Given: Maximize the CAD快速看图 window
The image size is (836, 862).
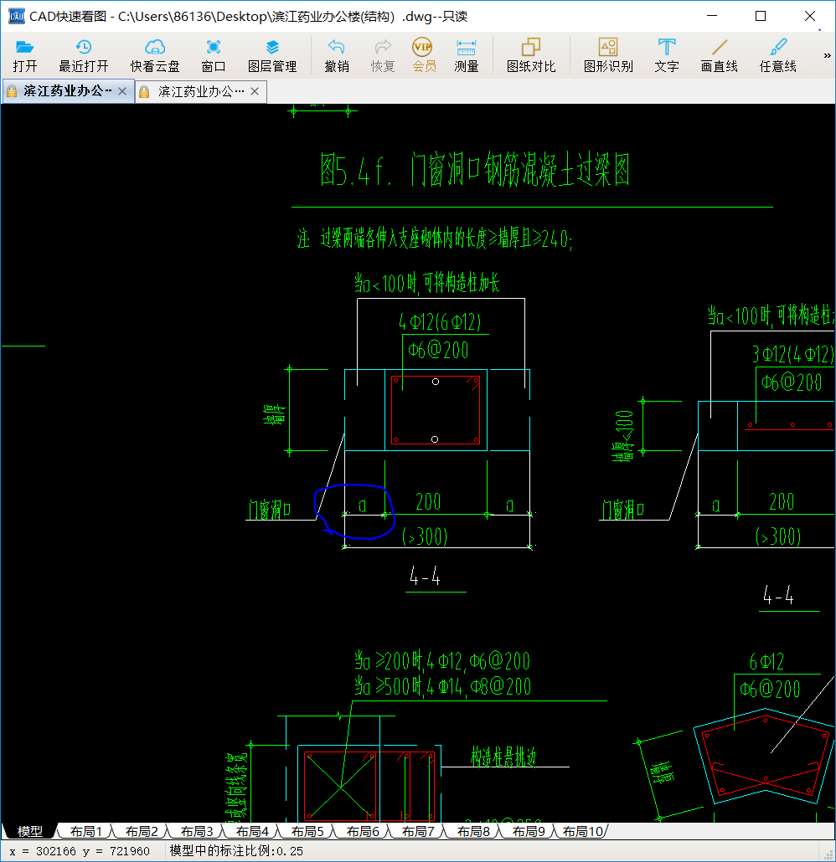Looking at the screenshot, I should coord(761,16).
